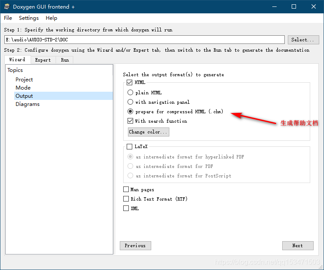Close the Doxygen GUI frontend window

314,6
